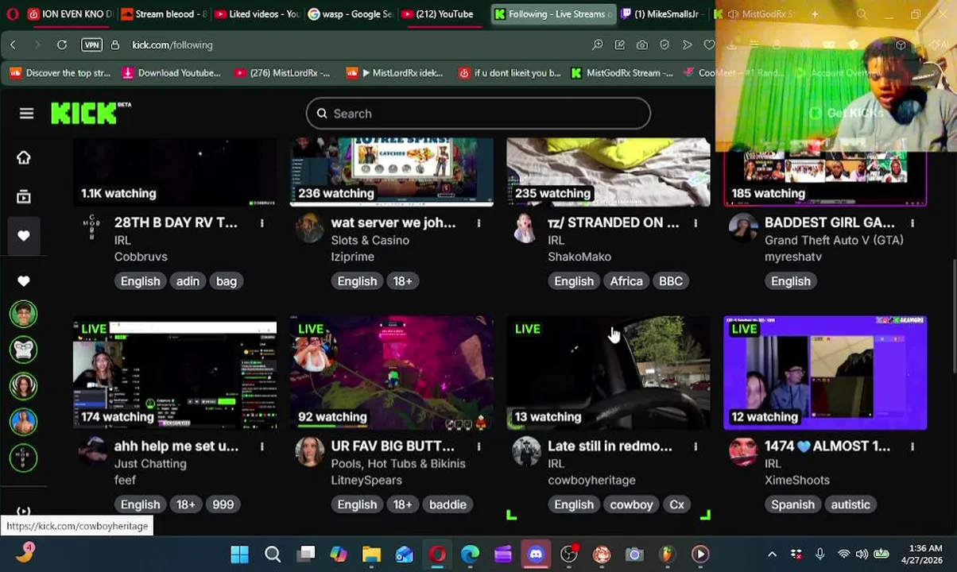Select the autistic tag

point(850,504)
